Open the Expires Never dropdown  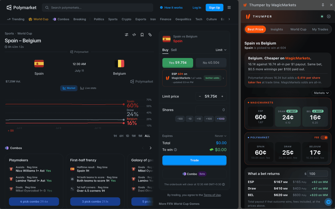[220, 136]
